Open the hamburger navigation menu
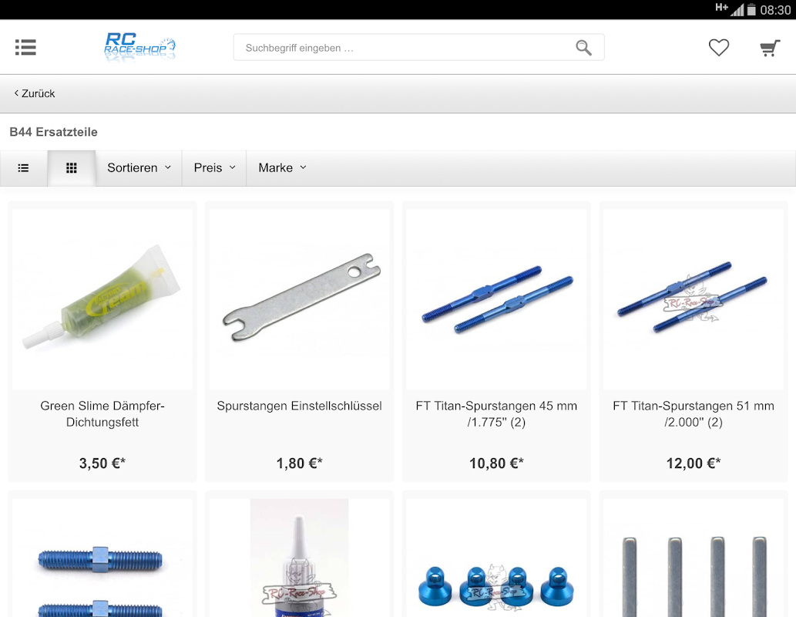Screen dimensions: 796x617 25,47
